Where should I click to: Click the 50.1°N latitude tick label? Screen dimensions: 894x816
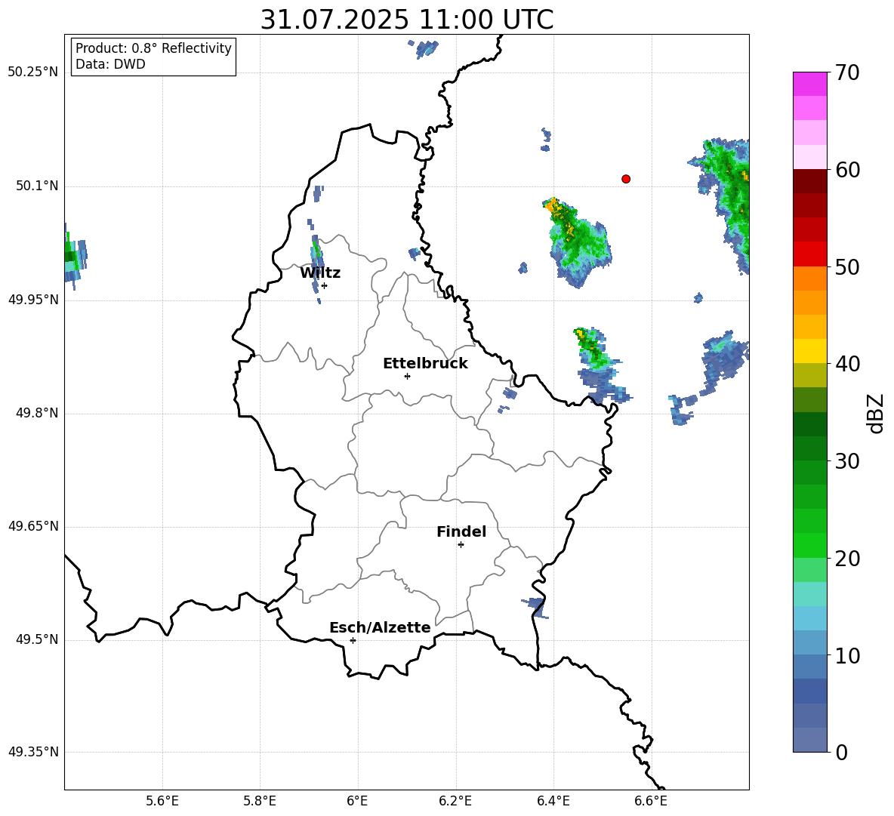[x=37, y=186]
